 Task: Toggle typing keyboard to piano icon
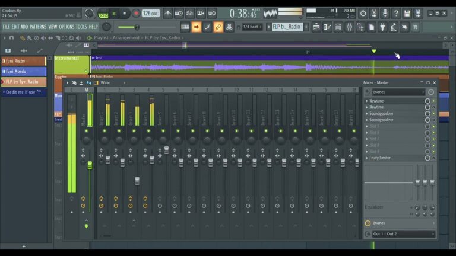pos(185,27)
